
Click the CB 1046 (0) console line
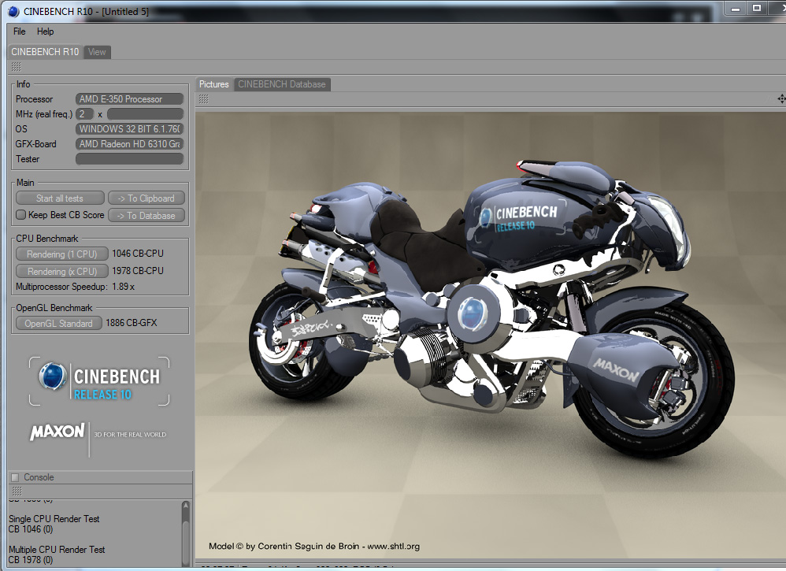(31, 529)
